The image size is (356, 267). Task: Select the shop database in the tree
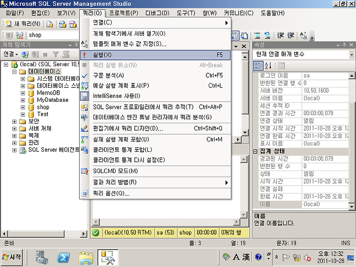pos(43,107)
